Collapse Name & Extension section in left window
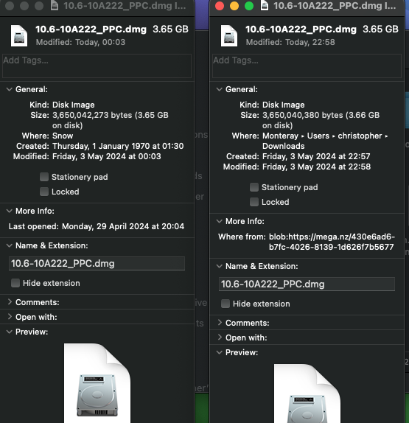The image size is (409, 423). point(10,245)
